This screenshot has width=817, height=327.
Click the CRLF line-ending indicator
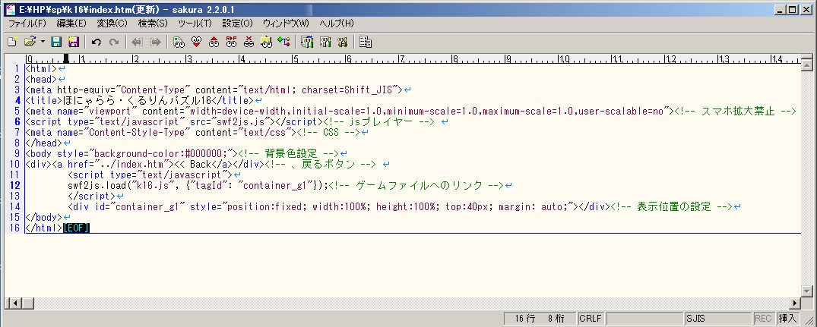pyautogui.click(x=591, y=318)
